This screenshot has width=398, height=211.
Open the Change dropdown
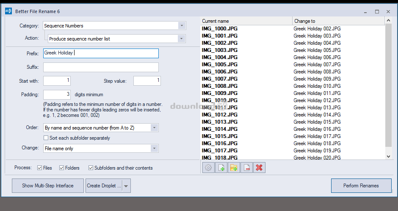(154, 149)
